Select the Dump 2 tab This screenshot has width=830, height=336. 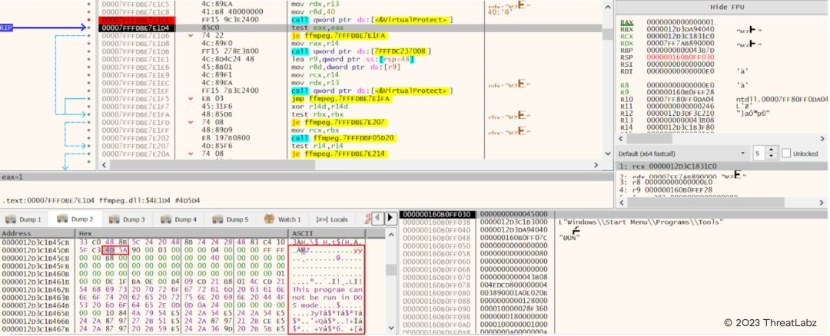point(76,219)
